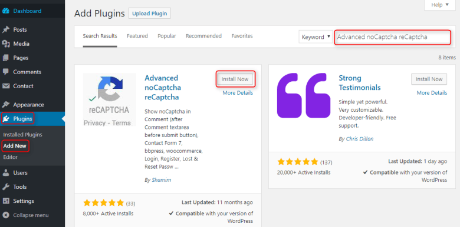Viewport: 460px width, 227px height.
Task: Click the Strong Testimonials description text
Action: pyautogui.click(x=367, y=113)
